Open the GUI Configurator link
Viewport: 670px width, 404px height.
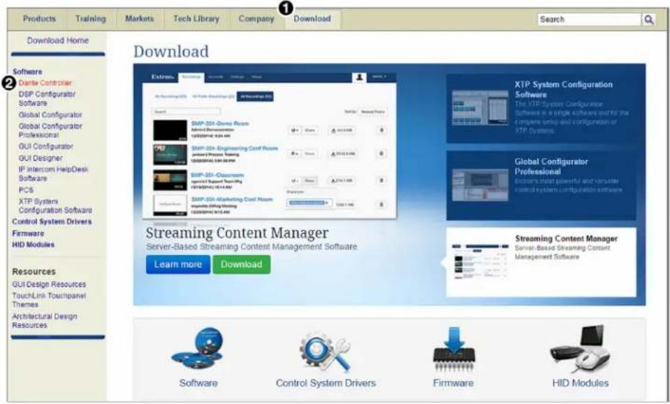point(45,146)
